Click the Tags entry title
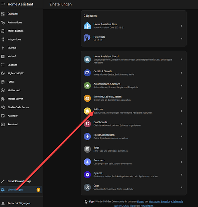 [96, 148]
